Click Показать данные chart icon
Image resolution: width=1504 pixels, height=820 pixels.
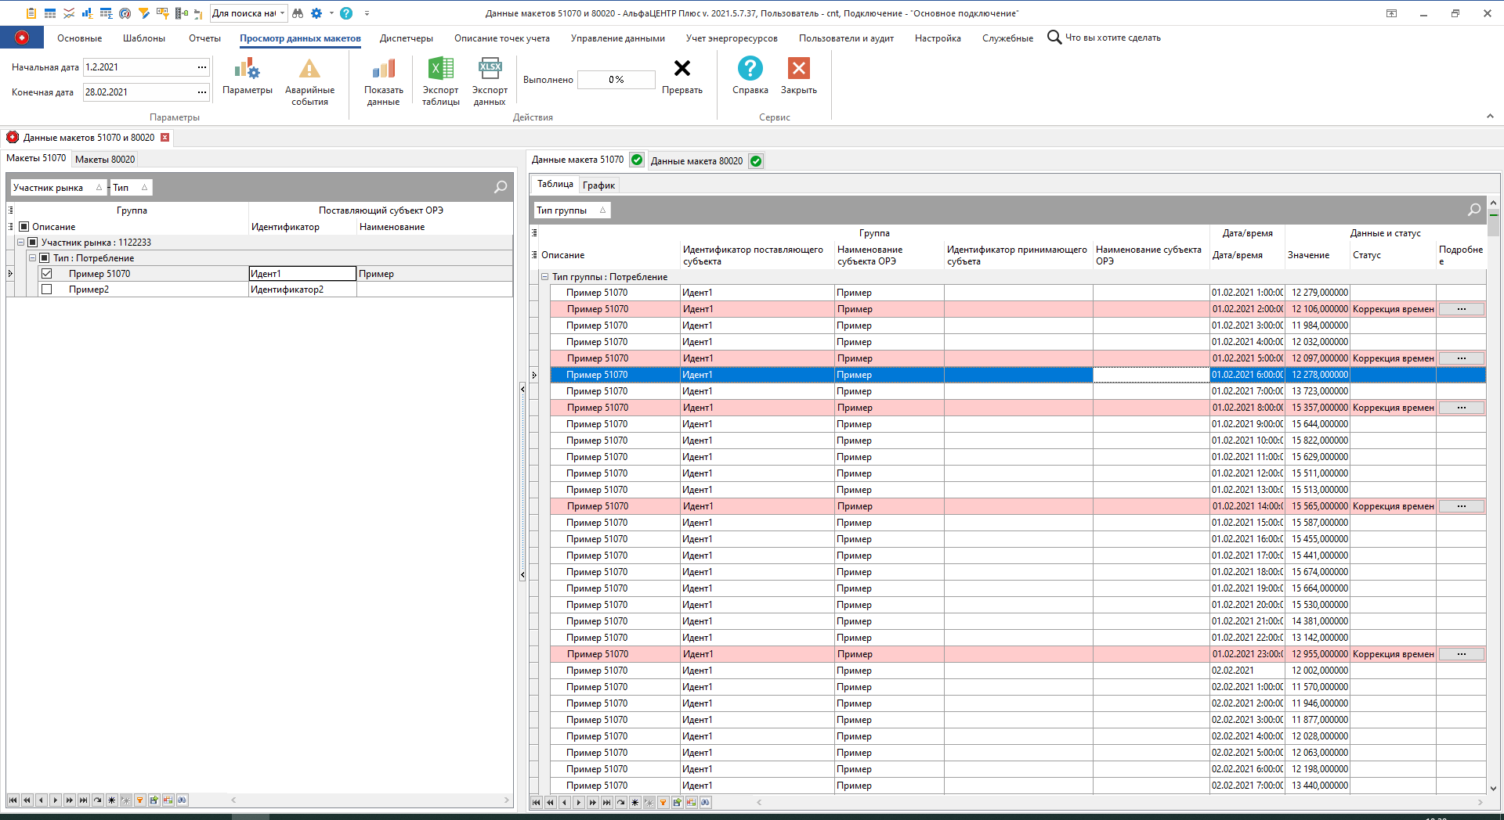click(383, 70)
